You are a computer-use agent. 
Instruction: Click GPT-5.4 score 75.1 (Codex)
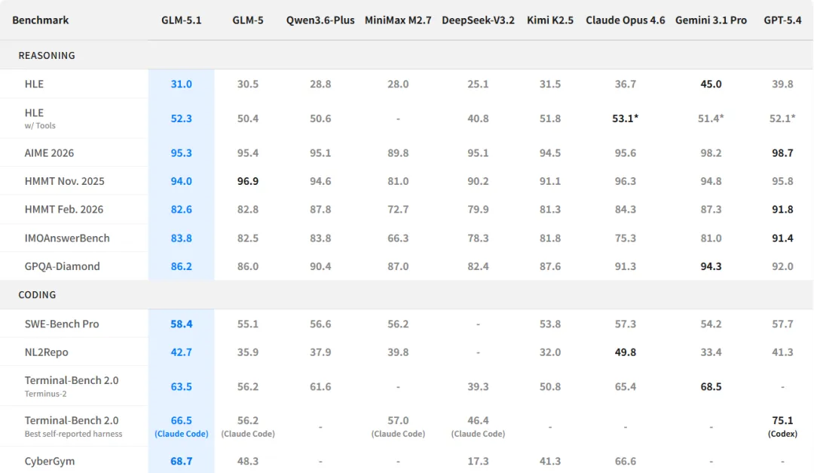tap(782, 426)
